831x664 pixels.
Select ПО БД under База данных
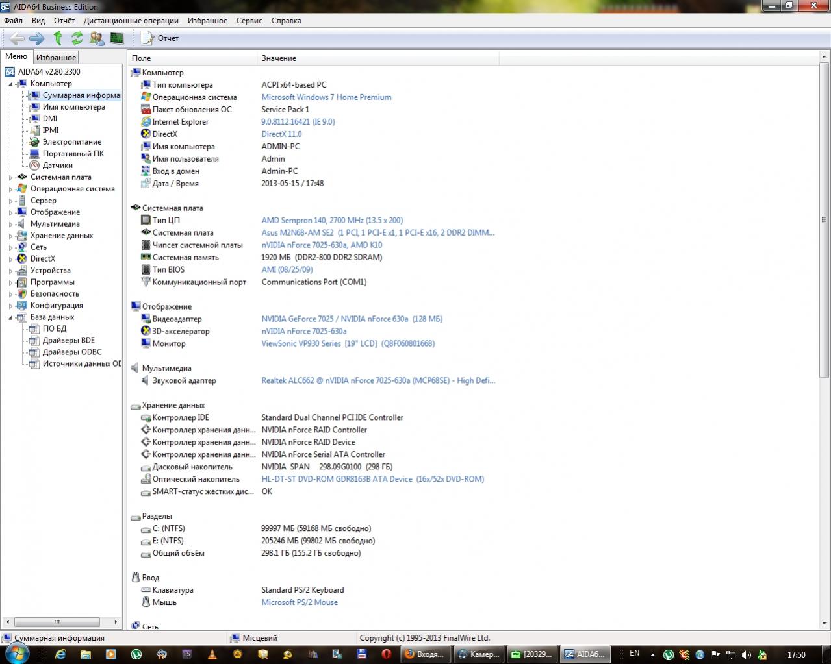point(49,329)
